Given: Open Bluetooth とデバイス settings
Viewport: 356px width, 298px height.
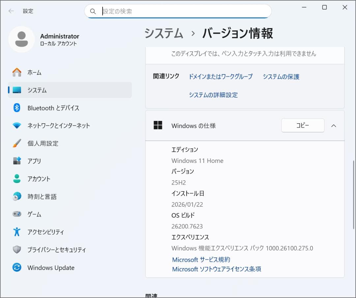Looking at the screenshot, I should (54, 108).
